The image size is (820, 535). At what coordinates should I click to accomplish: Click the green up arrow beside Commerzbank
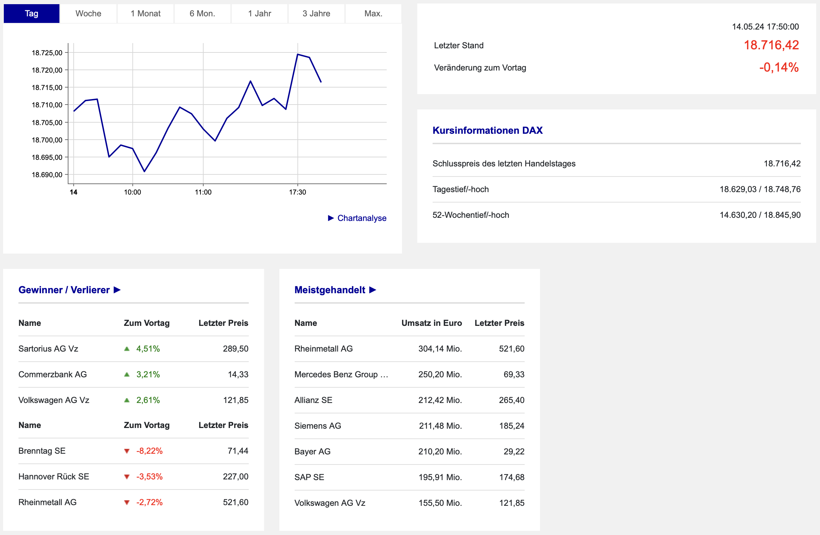(127, 374)
